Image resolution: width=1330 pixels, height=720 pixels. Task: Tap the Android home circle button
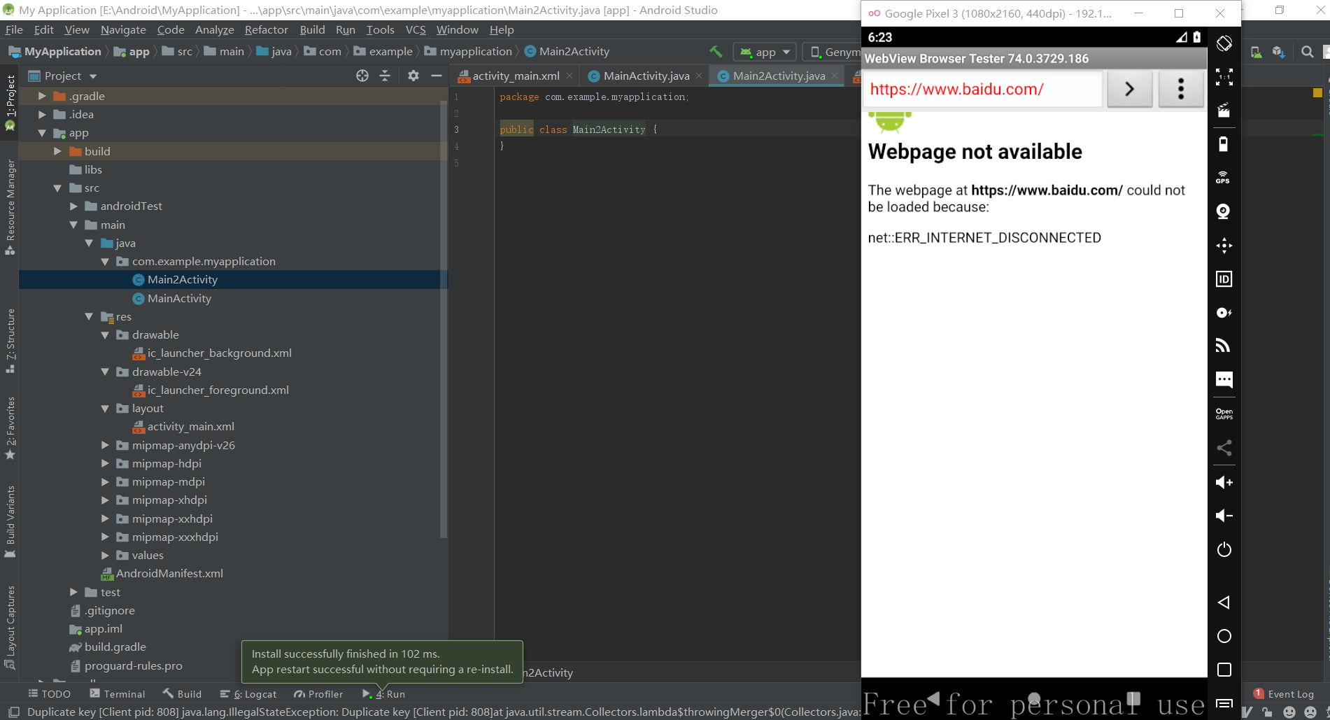1224,636
